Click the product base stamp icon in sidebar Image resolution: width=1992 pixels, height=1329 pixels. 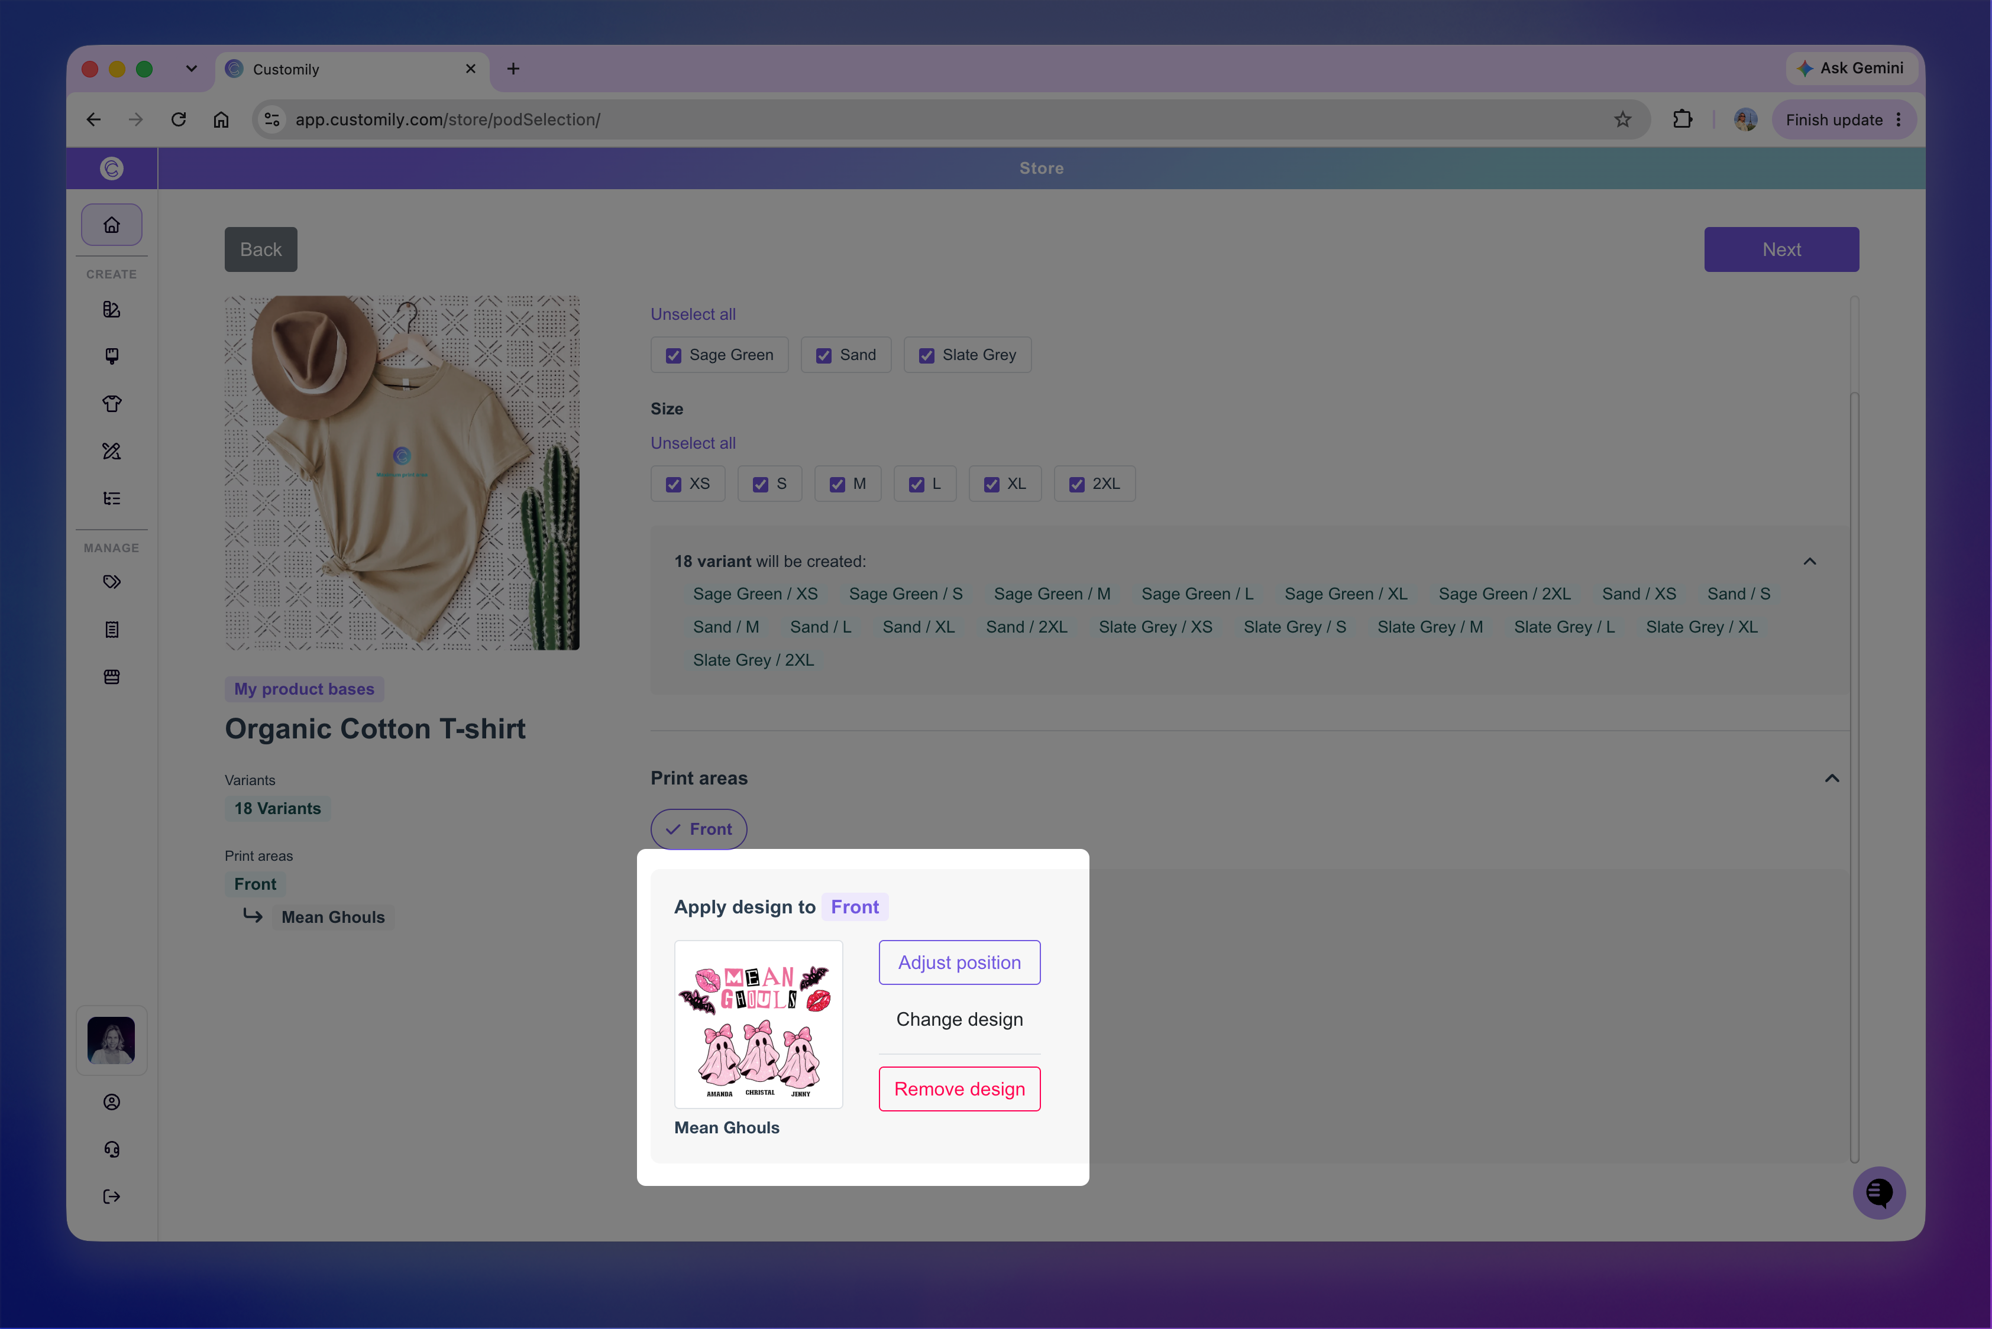click(x=111, y=356)
